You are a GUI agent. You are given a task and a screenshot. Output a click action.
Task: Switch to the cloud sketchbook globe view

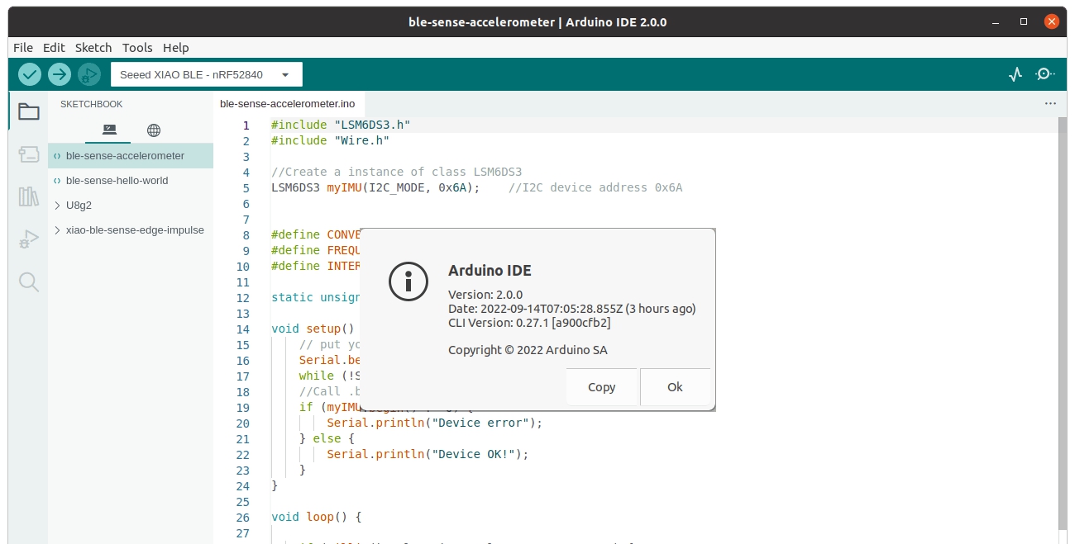tap(153, 130)
